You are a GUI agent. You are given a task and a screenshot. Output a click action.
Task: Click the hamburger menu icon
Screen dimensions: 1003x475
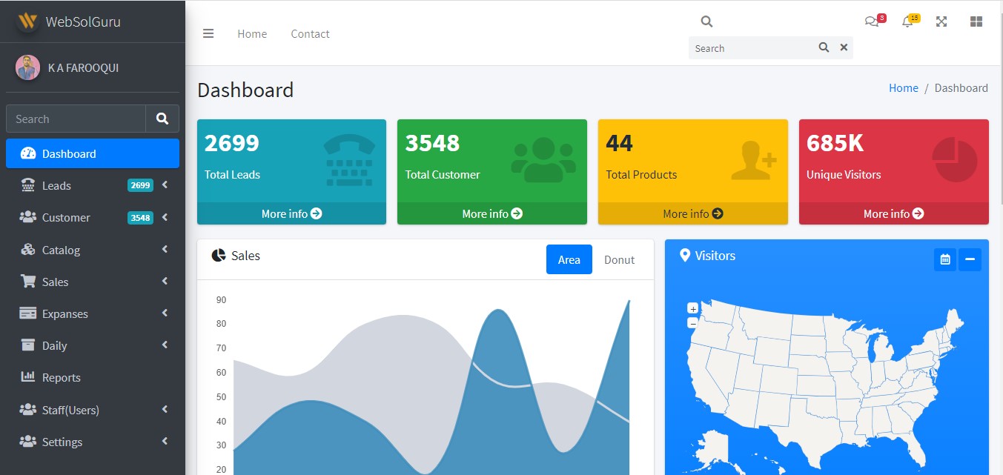click(208, 33)
